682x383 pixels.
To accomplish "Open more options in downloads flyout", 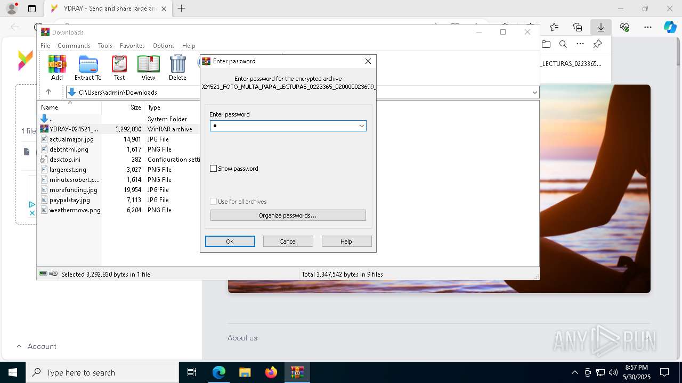I will (x=580, y=44).
